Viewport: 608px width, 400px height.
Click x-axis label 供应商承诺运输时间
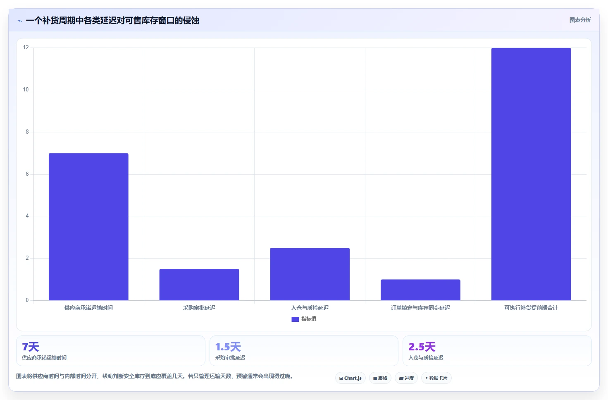[x=88, y=308]
